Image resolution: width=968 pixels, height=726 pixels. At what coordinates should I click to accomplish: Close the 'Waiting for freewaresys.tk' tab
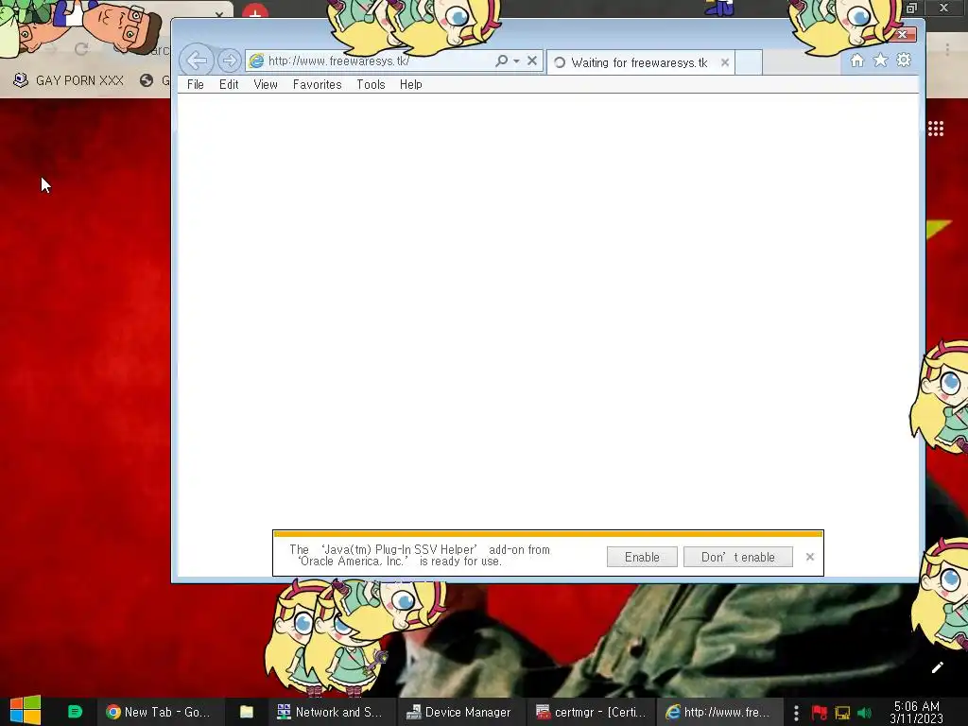coord(725,62)
